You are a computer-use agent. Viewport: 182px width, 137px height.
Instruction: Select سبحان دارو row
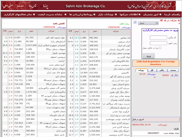click(x=34, y=76)
